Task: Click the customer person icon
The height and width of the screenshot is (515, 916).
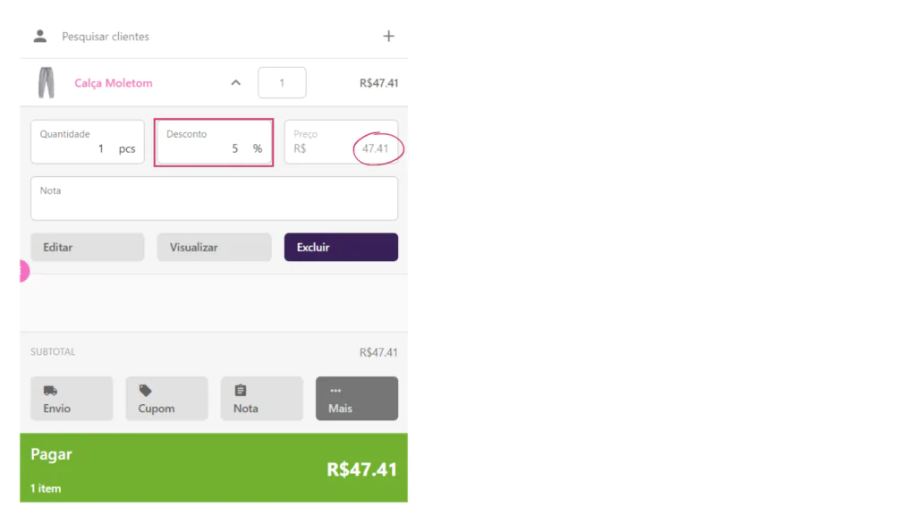Action: pos(39,36)
